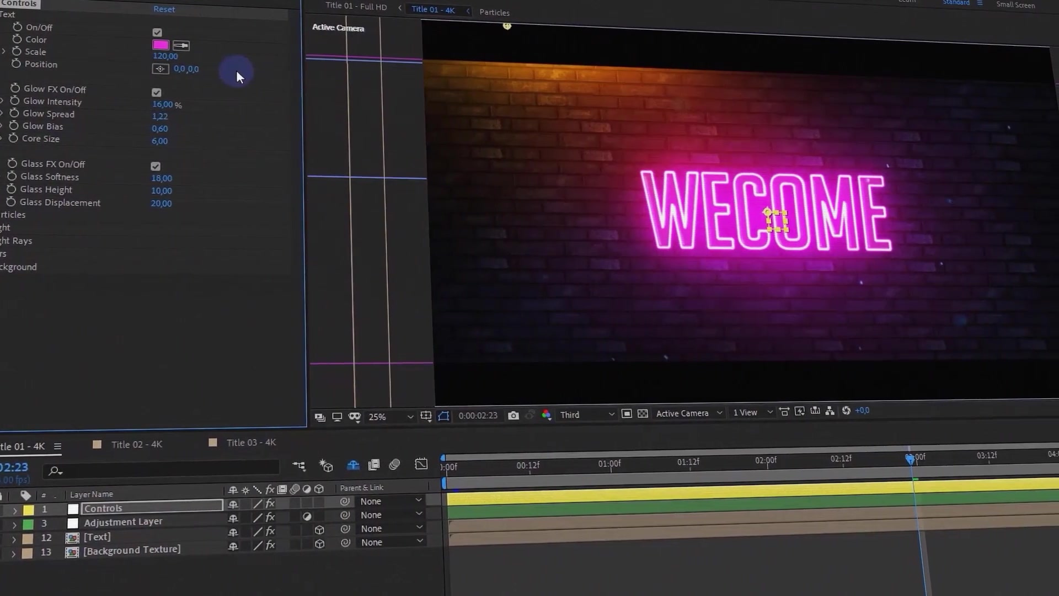Select the [Text] layer name
1059x596 pixels.
pyautogui.click(x=97, y=537)
